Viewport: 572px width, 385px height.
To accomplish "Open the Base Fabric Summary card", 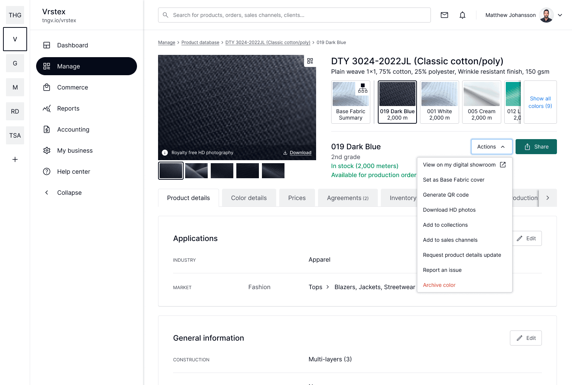I will (x=351, y=102).
